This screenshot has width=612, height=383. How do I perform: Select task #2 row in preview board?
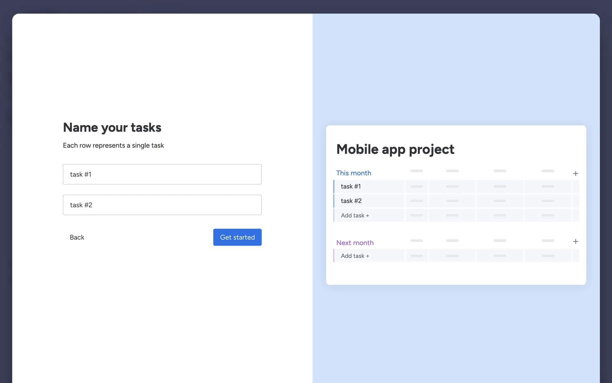coord(351,201)
